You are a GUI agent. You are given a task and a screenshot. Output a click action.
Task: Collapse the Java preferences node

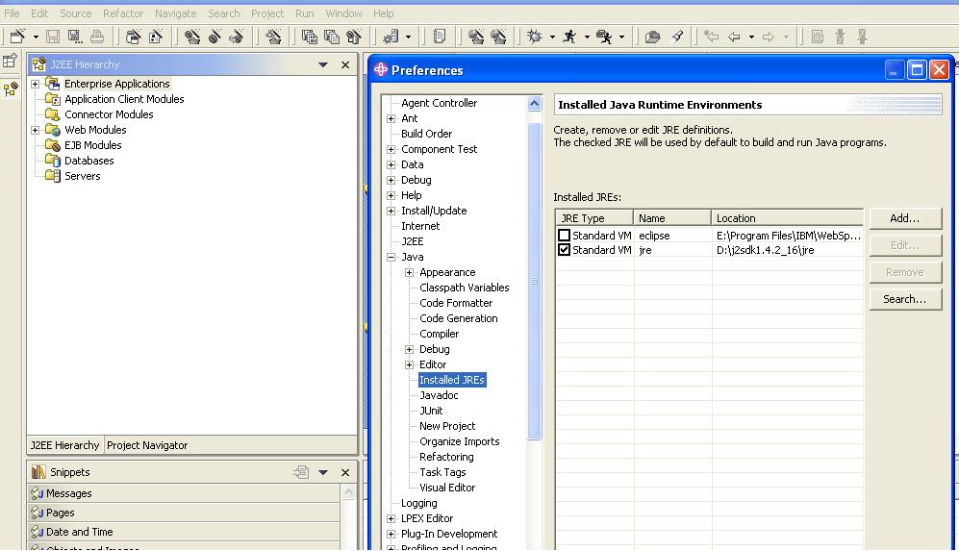[391, 257]
